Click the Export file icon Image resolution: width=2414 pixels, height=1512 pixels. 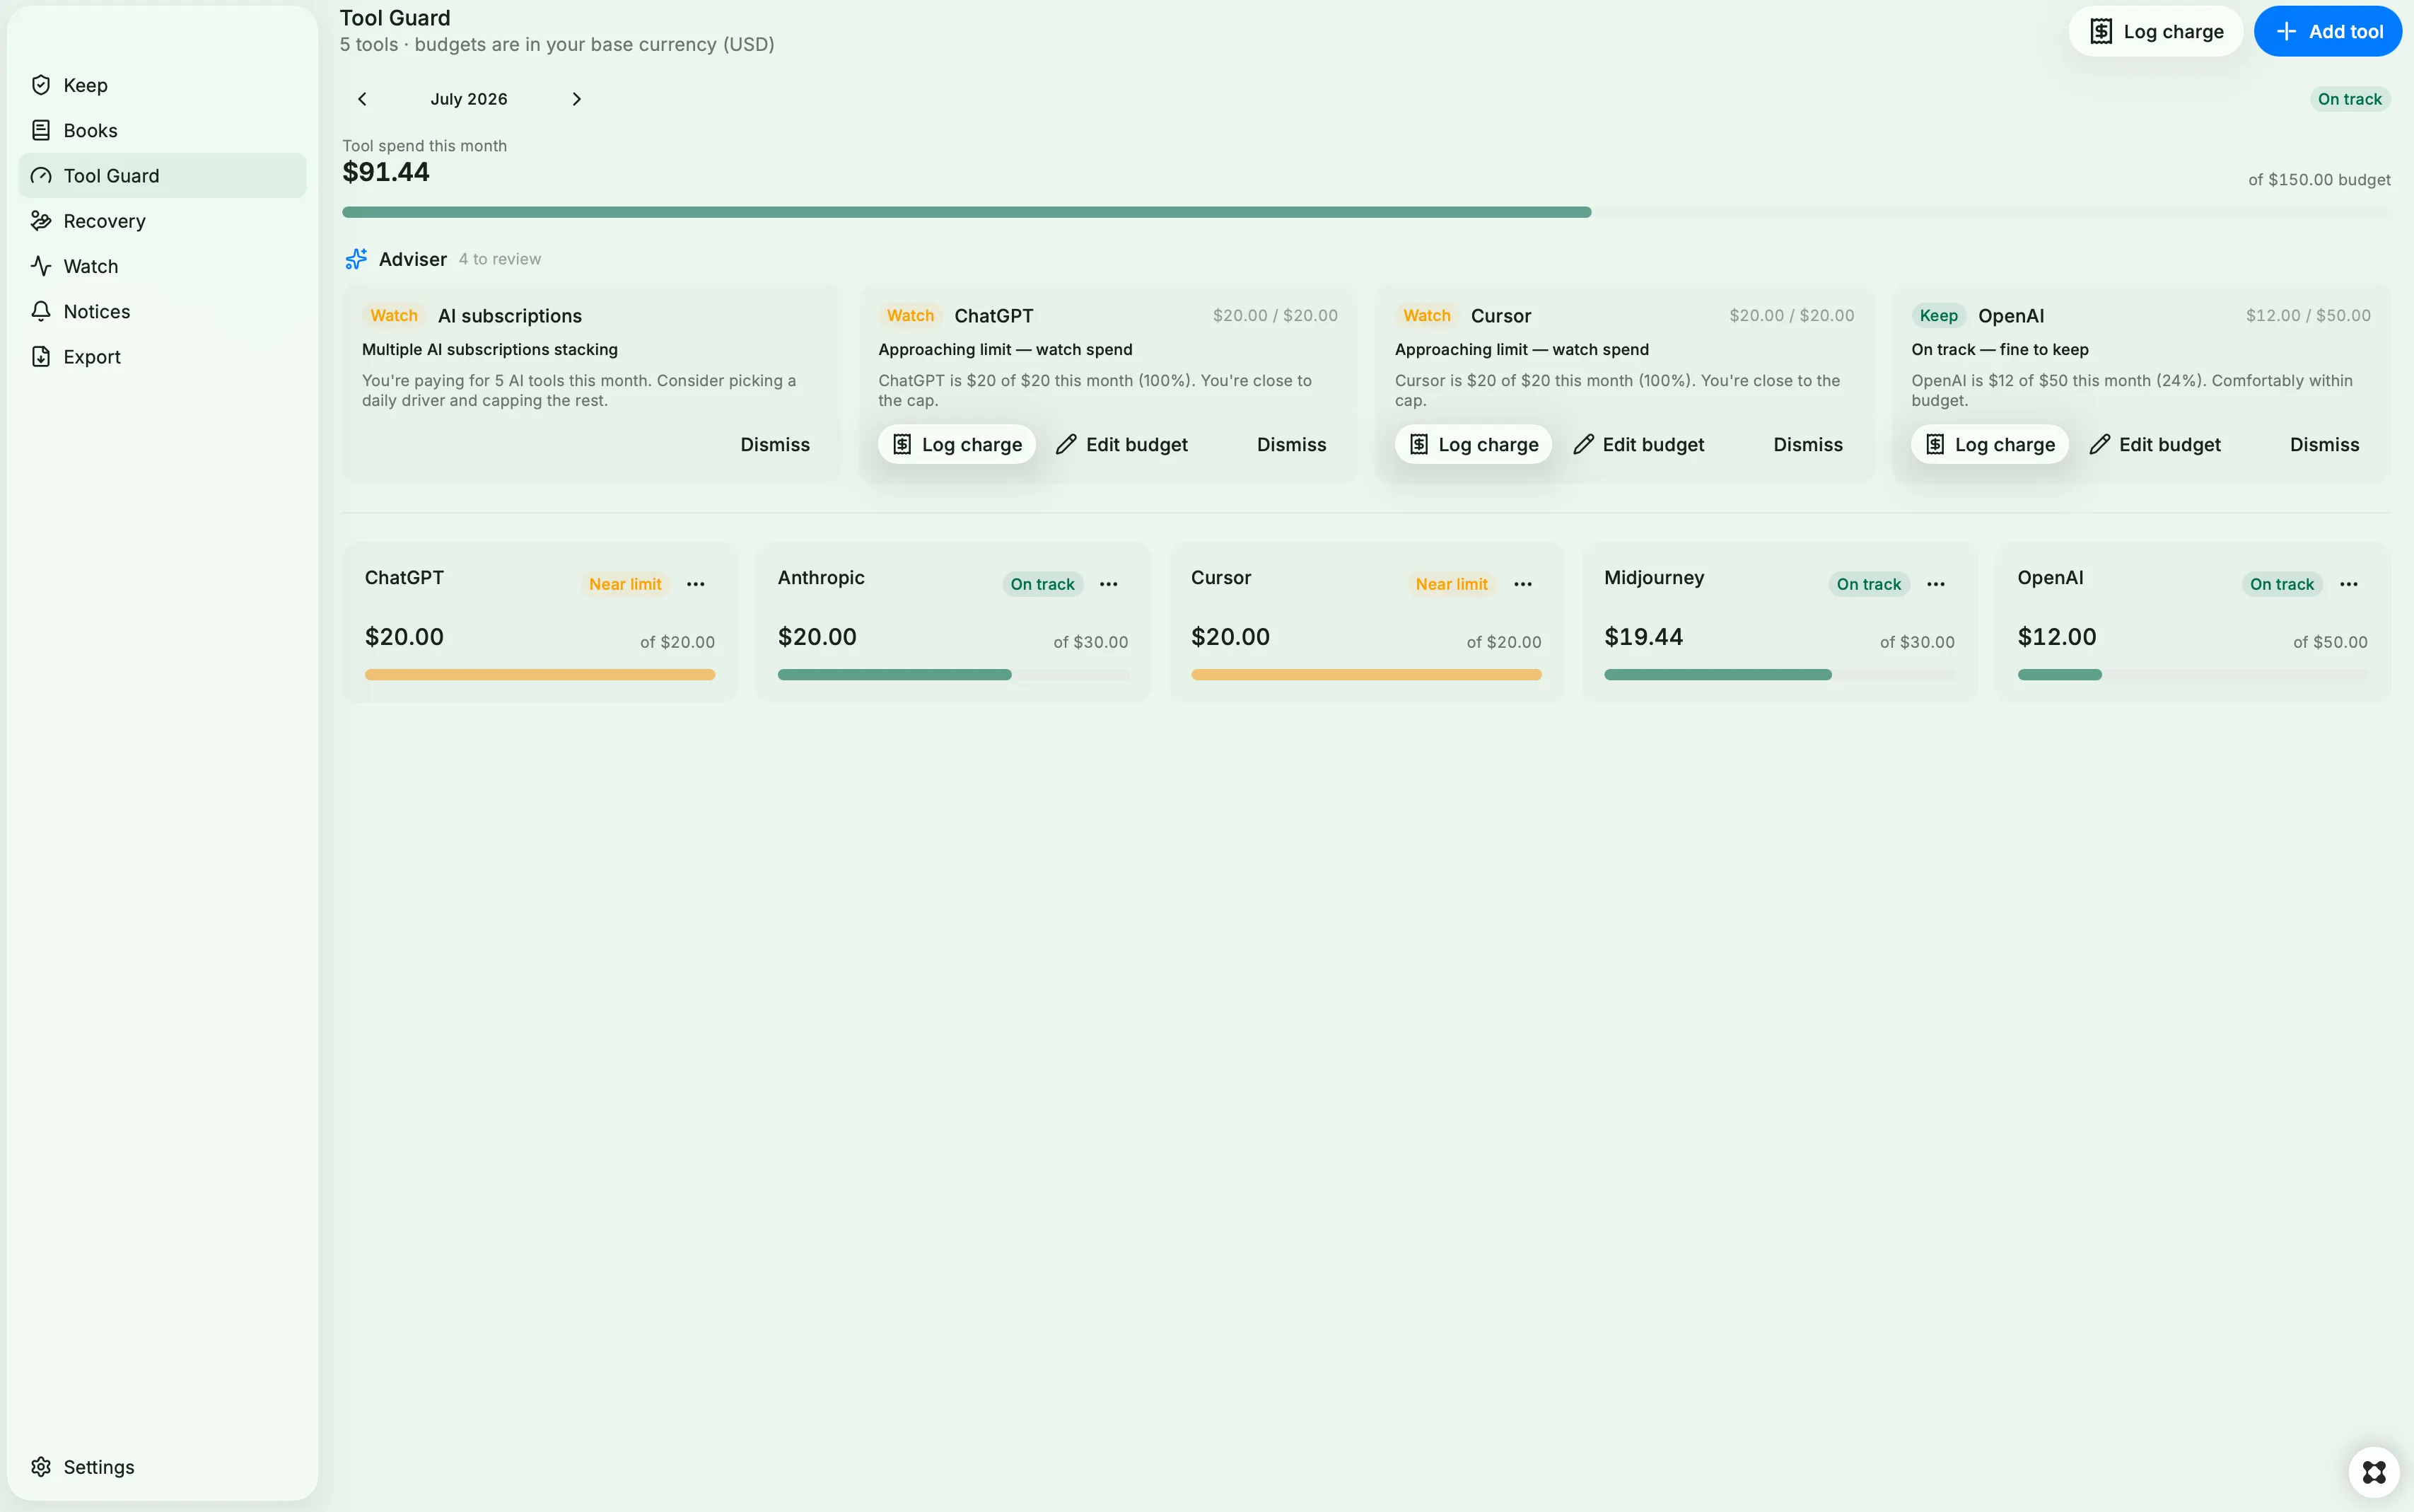click(x=41, y=357)
